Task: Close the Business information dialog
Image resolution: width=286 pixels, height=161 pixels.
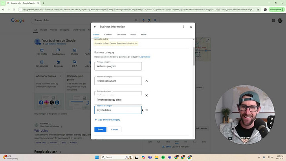Action: point(191,27)
